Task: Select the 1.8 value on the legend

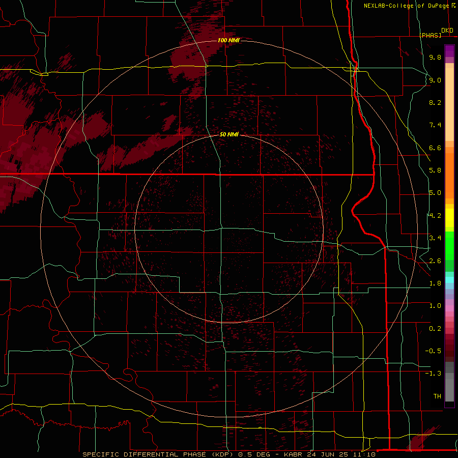Action: [435, 283]
